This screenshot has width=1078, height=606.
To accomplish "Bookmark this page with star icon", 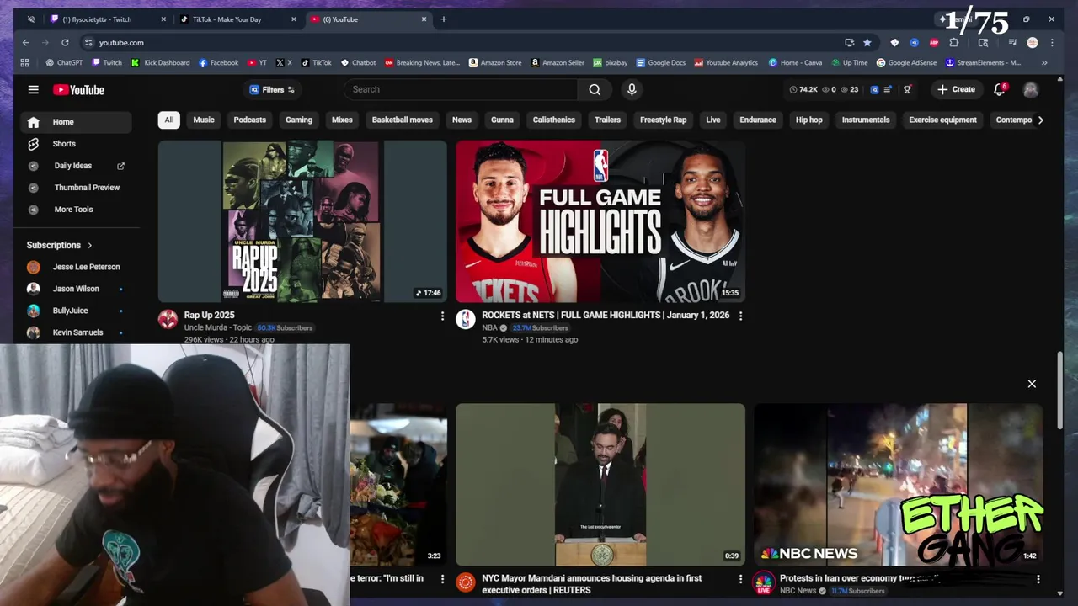I will 867,42.
